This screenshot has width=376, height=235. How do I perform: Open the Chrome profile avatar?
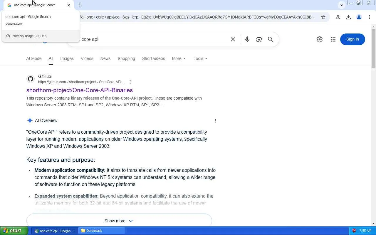tap(359, 17)
